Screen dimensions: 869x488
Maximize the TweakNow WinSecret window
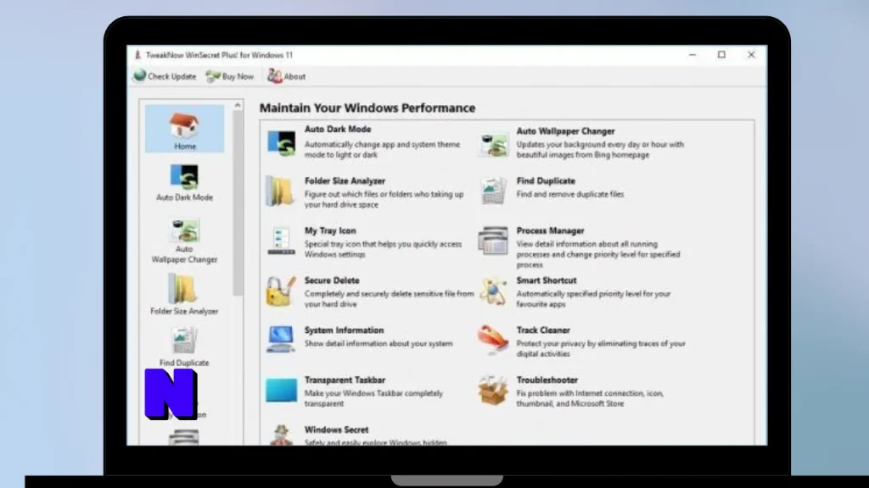tap(721, 55)
